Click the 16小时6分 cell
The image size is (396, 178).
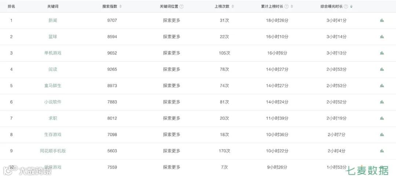click(277, 53)
